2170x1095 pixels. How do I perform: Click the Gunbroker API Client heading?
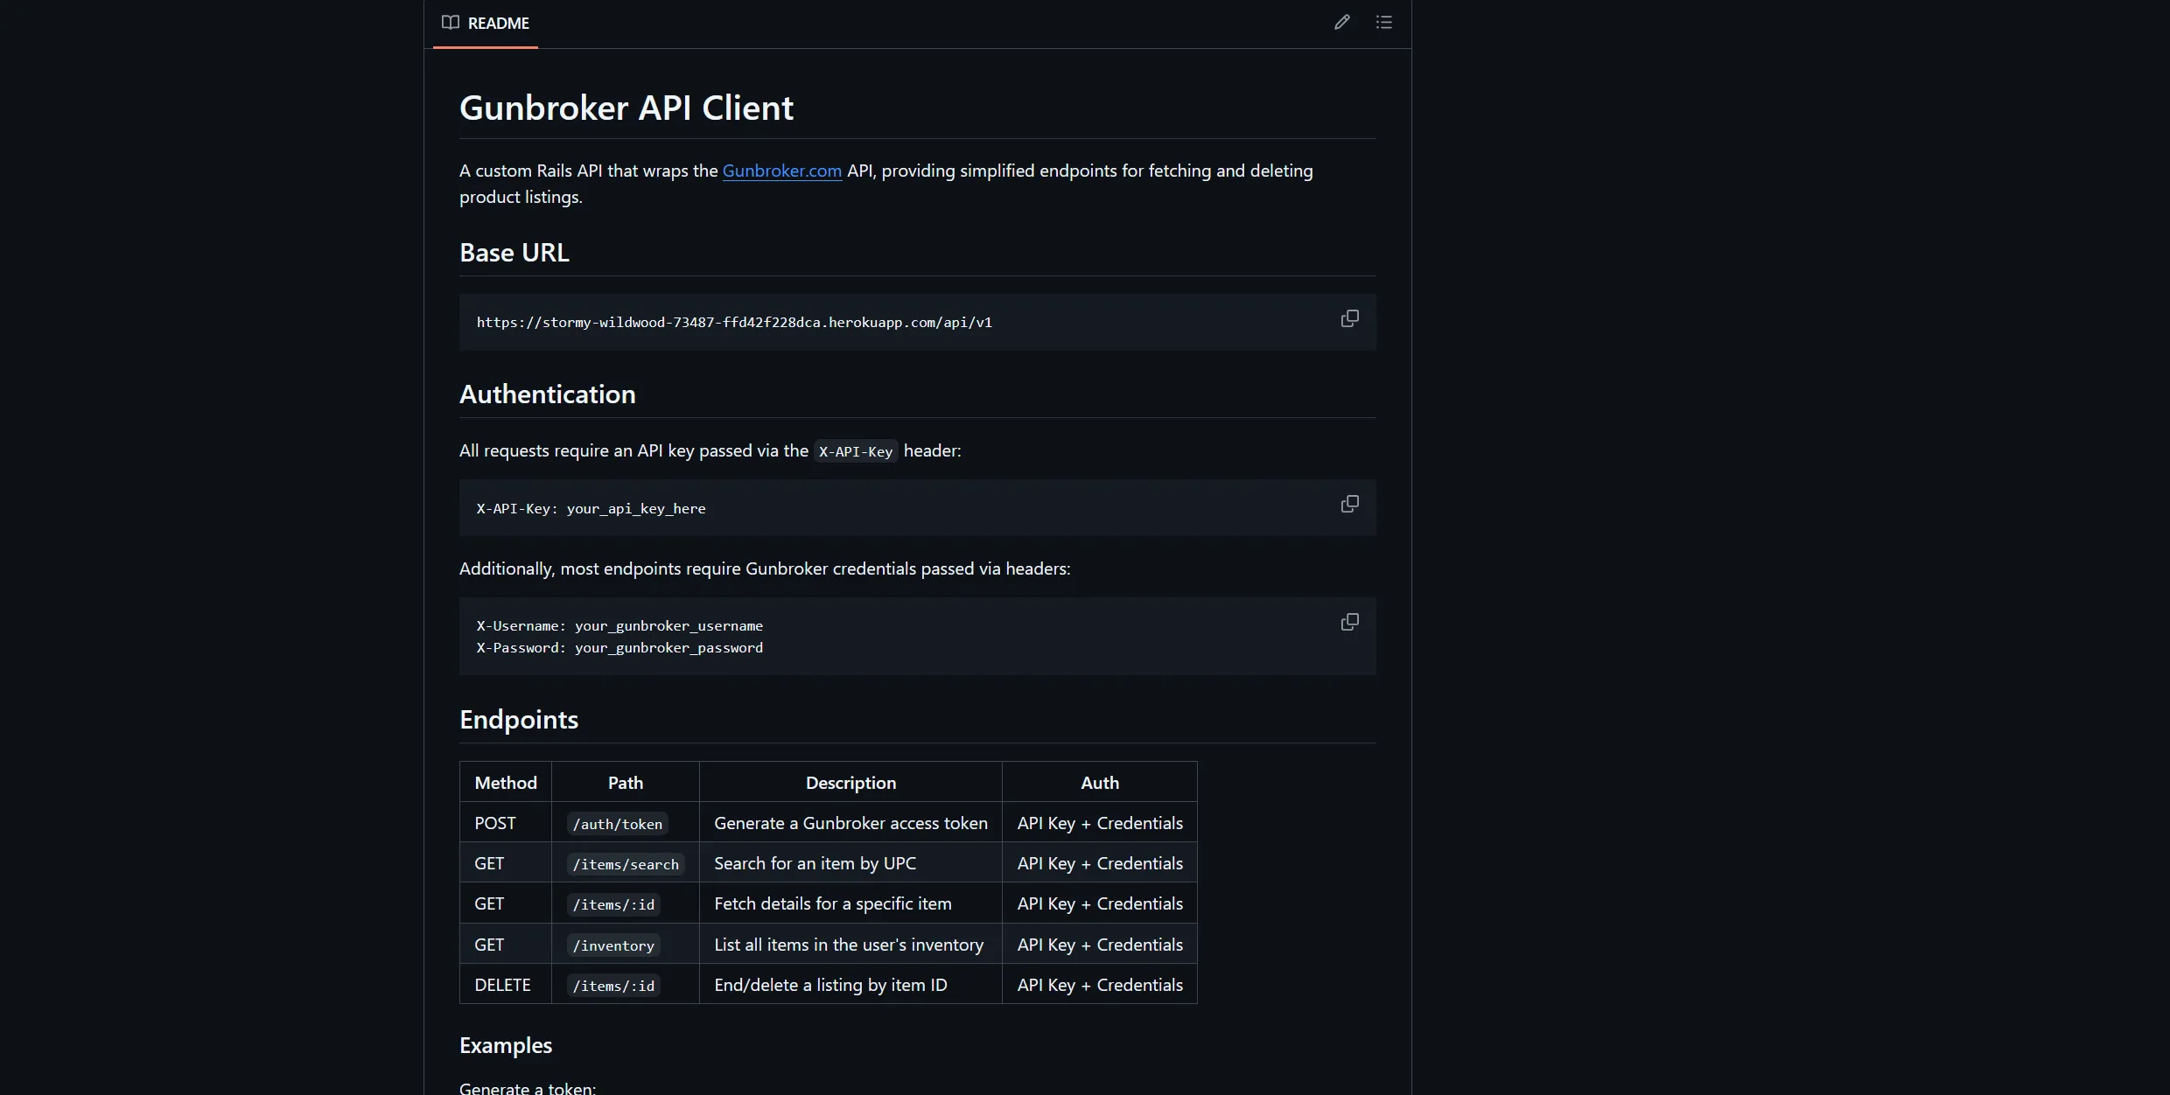[x=626, y=108]
